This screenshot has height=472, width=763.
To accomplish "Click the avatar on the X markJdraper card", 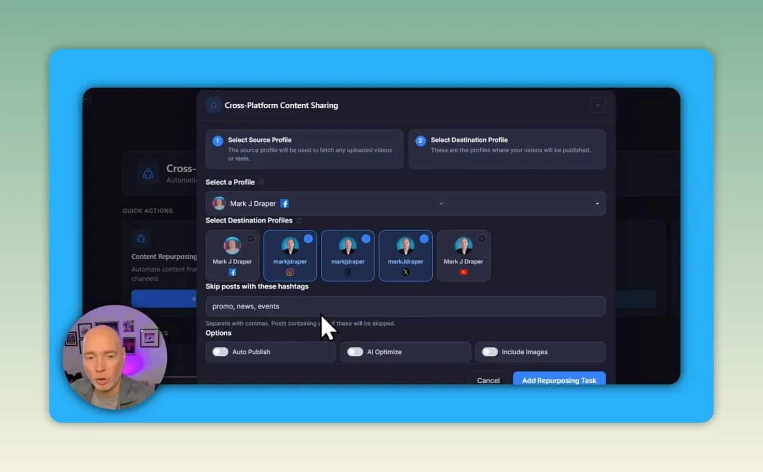I will [x=406, y=245].
